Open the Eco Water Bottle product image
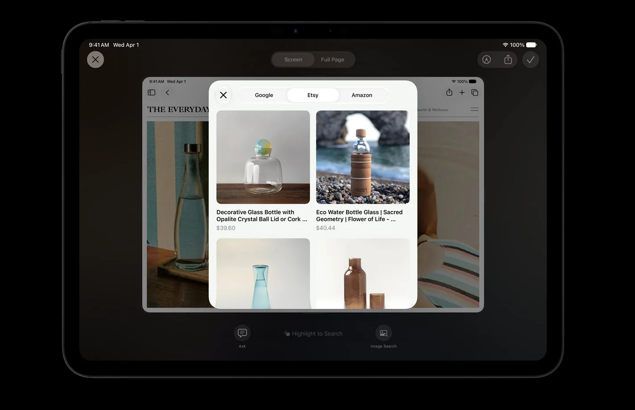 pos(363,157)
